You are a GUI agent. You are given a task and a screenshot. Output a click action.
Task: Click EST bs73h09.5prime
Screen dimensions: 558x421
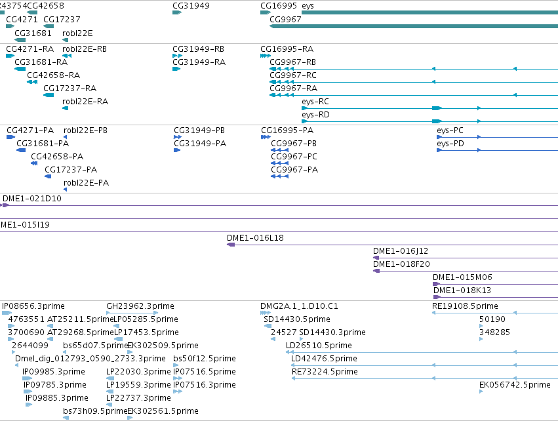pos(95,412)
